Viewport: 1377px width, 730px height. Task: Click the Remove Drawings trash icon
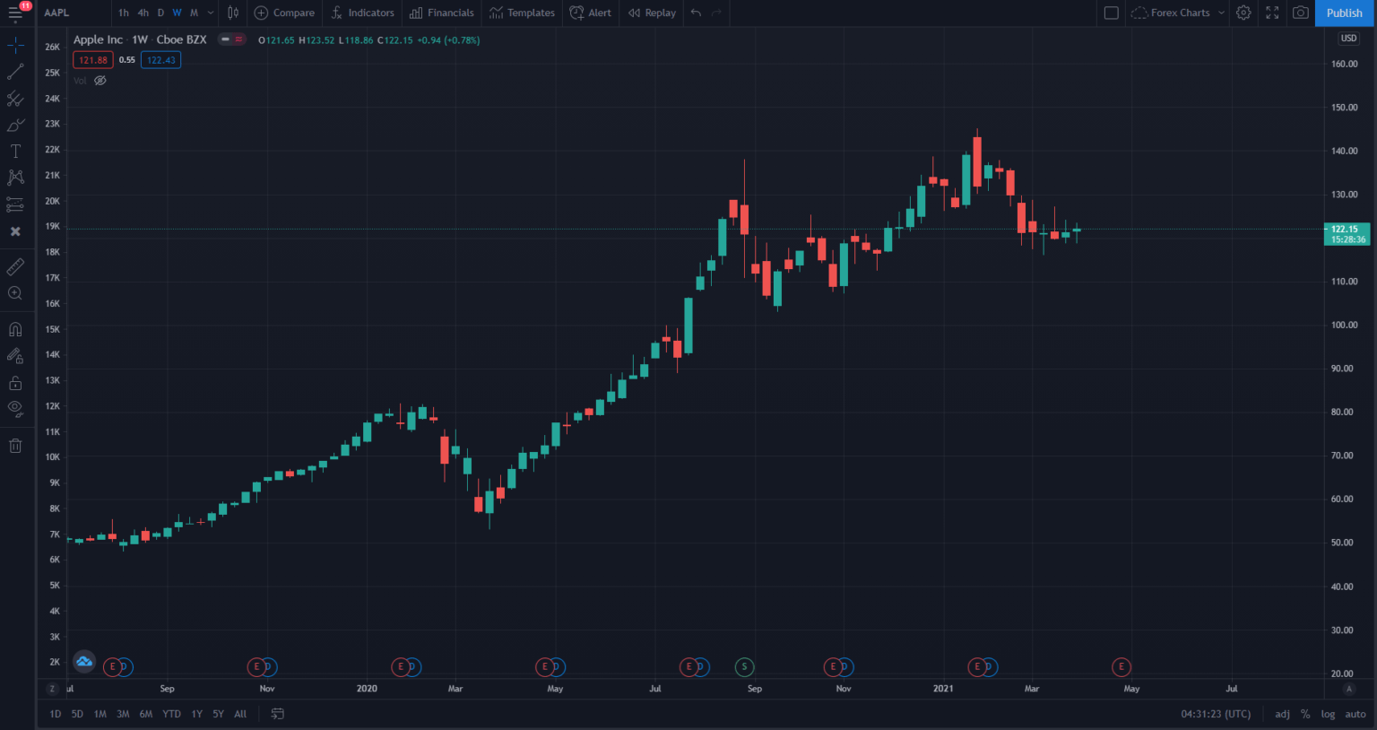click(15, 446)
